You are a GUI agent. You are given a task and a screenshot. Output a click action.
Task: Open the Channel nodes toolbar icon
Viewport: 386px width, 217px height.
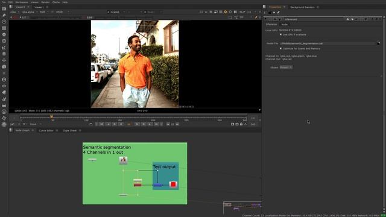click(4, 28)
